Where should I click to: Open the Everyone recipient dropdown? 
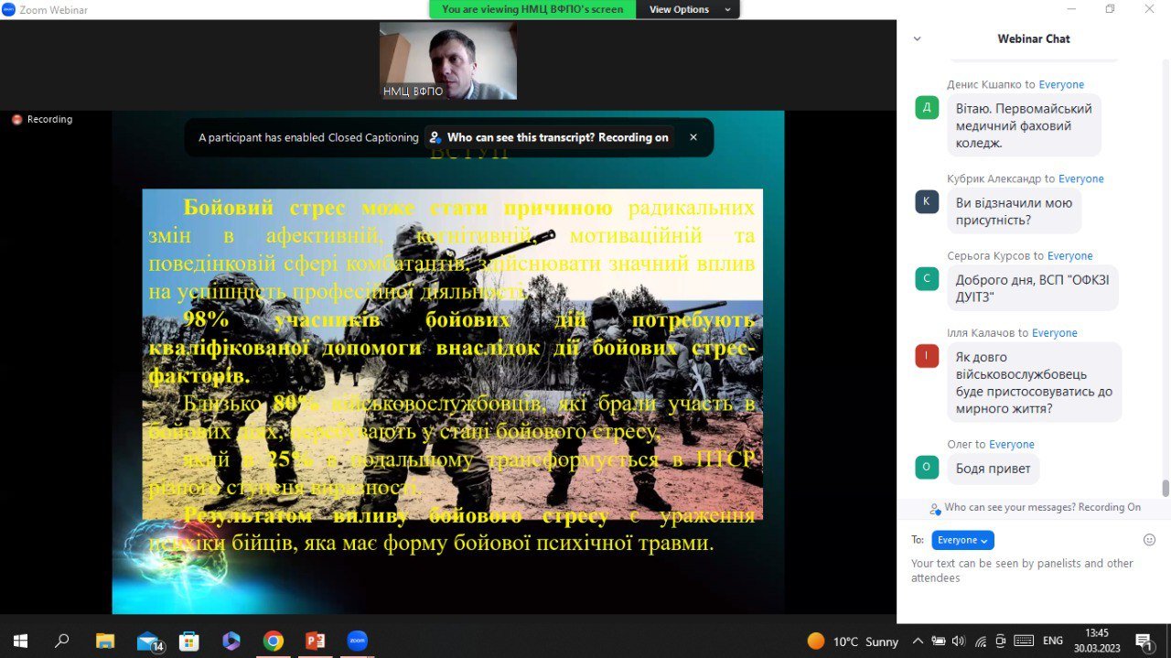click(962, 540)
